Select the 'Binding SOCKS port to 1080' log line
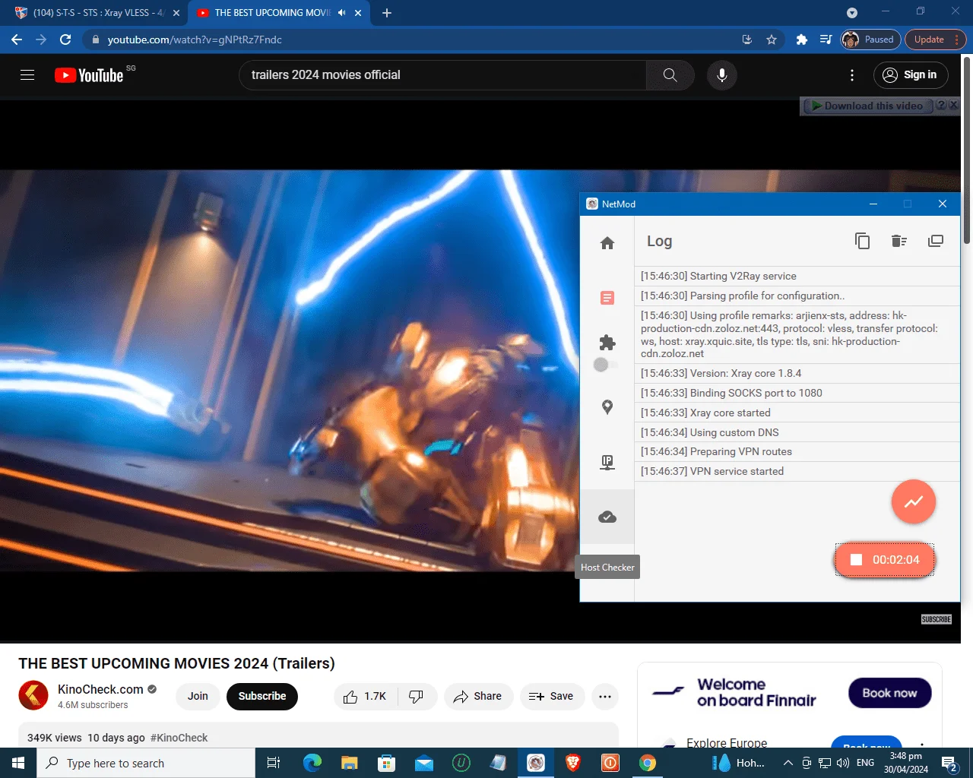973x778 pixels. pyautogui.click(x=797, y=393)
